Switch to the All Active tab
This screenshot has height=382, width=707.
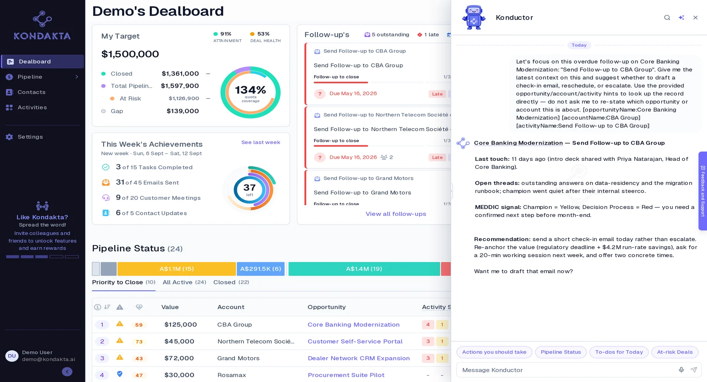click(x=185, y=282)
